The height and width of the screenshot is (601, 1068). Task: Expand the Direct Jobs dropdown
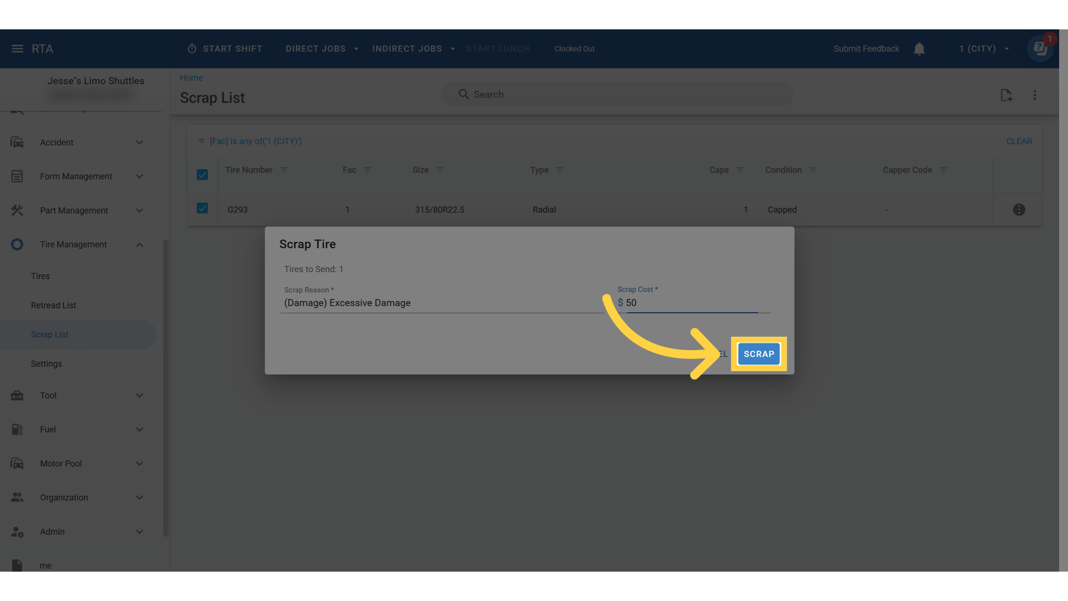pyautogui.click(x=322, y=49)
